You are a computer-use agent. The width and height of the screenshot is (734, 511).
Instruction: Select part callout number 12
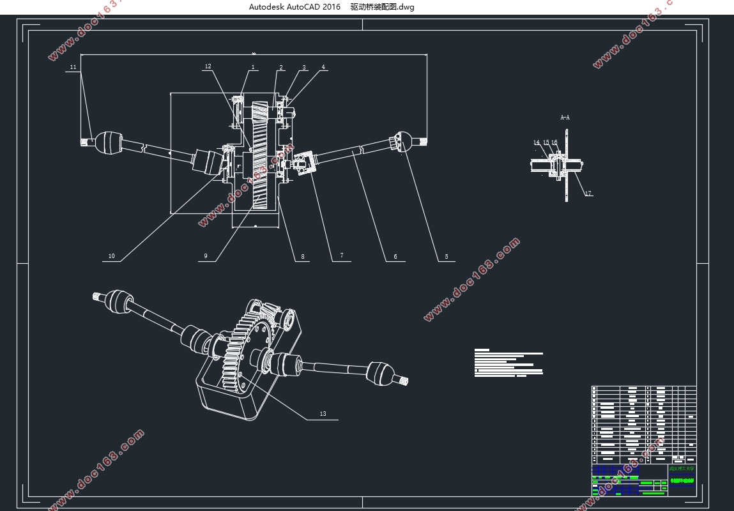click(x=208, y=66)
